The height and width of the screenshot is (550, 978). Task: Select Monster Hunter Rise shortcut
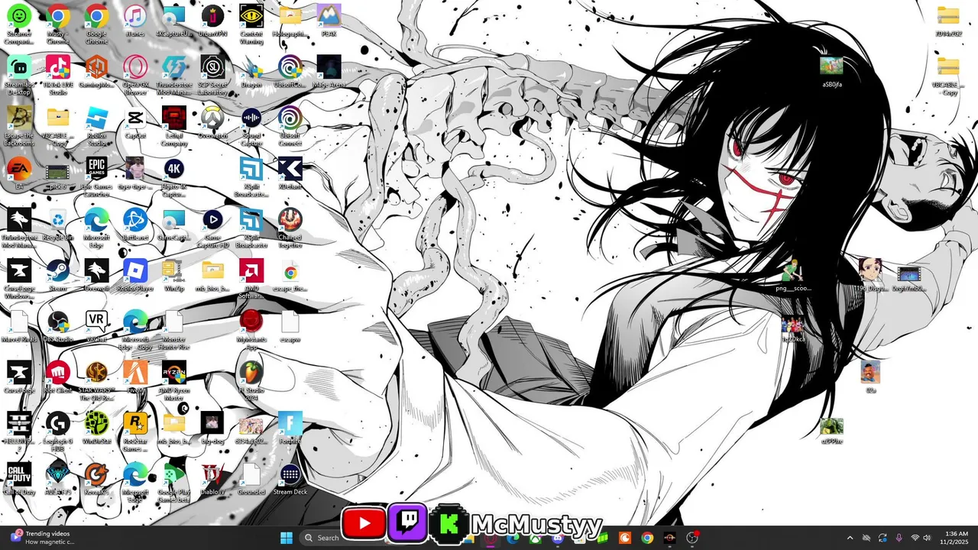[x=174, y=328]
